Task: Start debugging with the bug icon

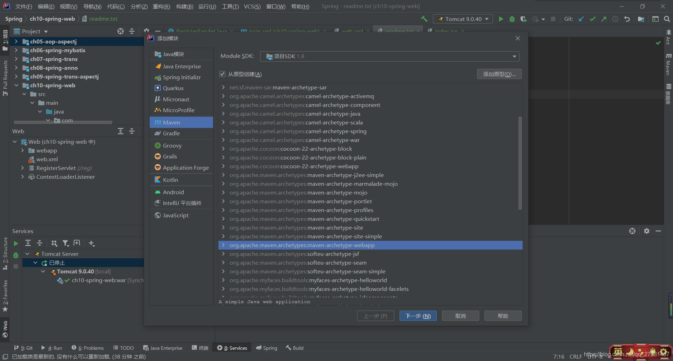Action: tap(512, 19)
